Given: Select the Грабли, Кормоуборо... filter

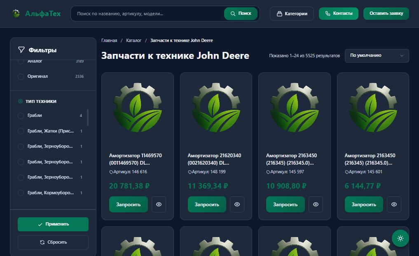Looking at the screenshot, I should pos(21,193).
